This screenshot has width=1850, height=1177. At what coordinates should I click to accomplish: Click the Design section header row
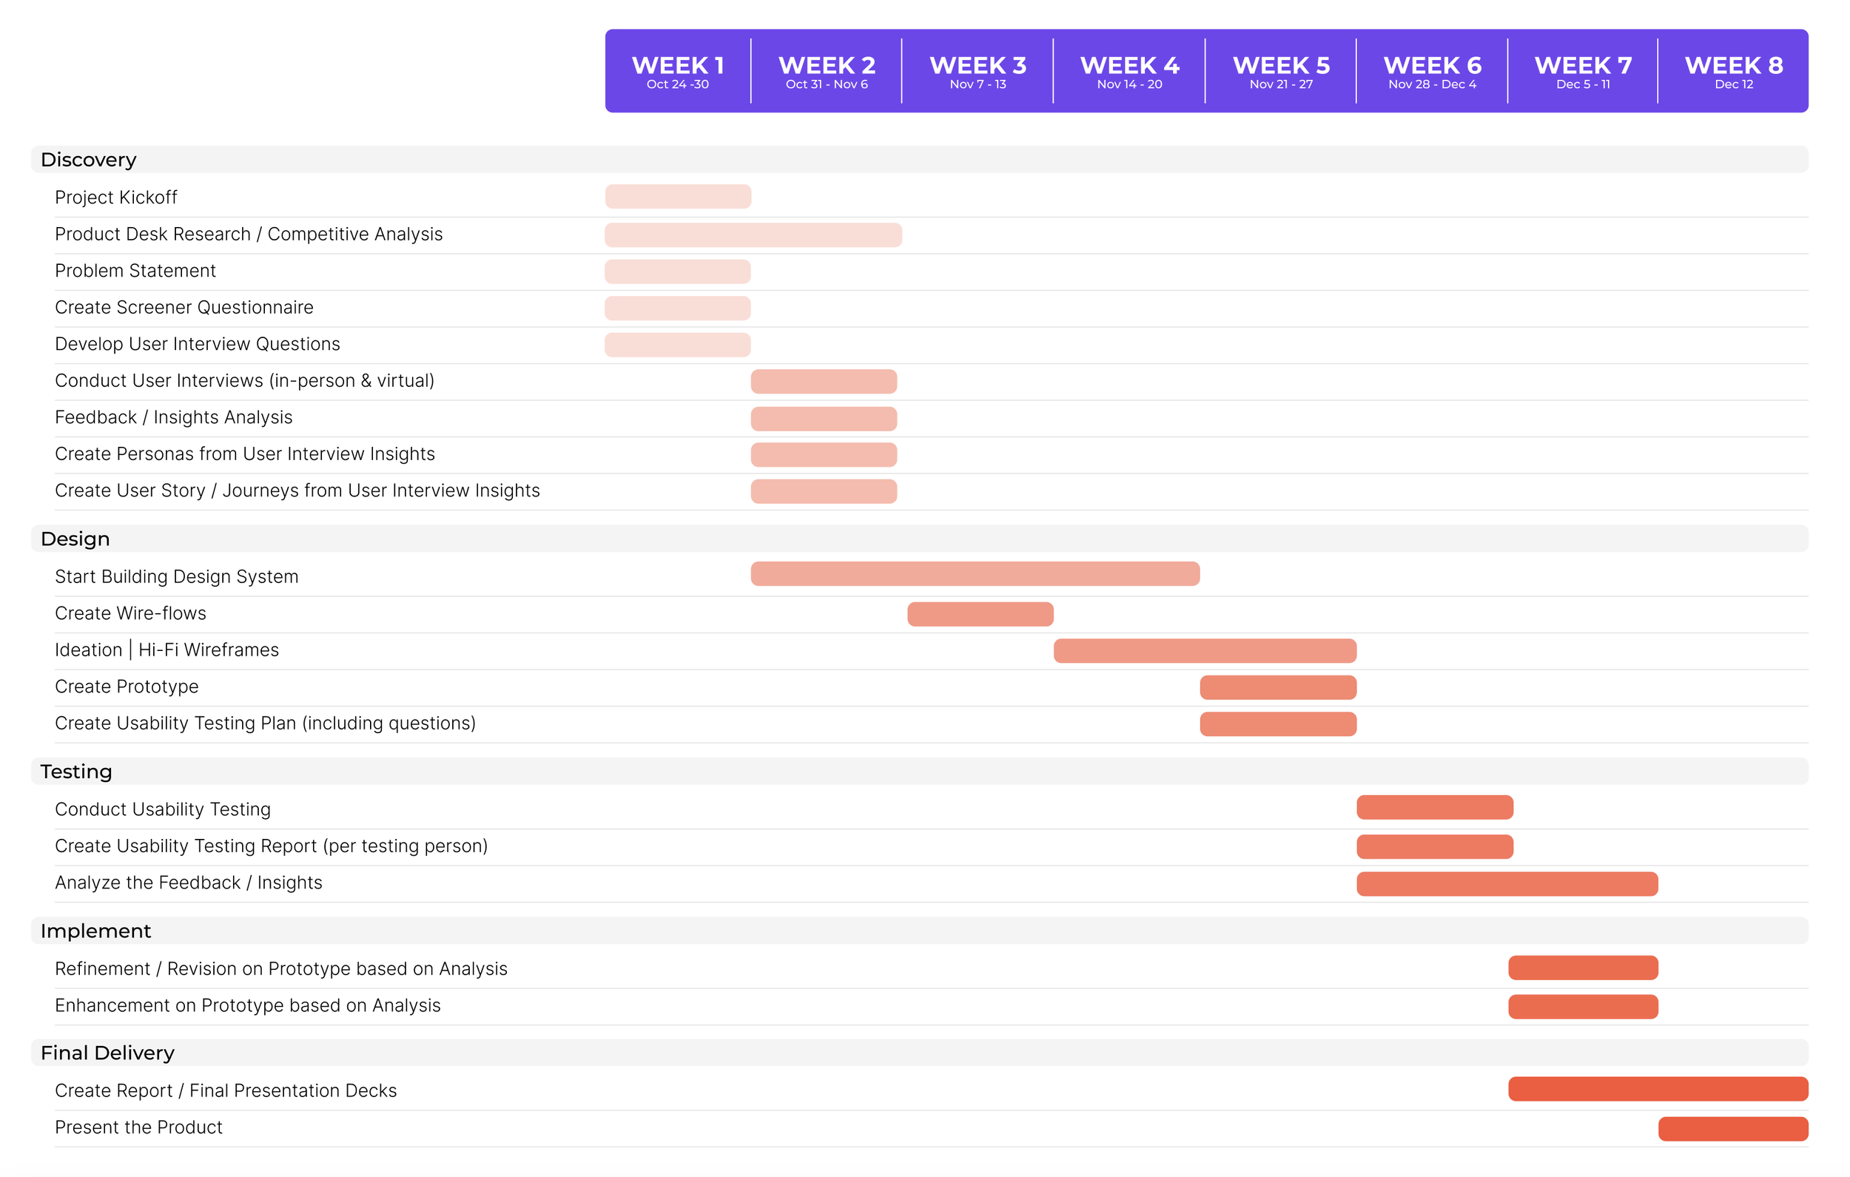tap(75, 539)
